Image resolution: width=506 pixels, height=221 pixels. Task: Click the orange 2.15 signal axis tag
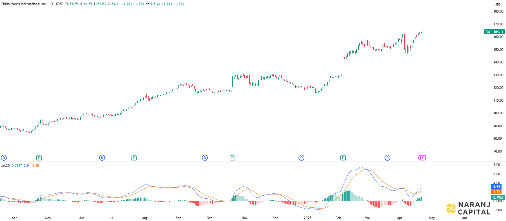coord(497,191)
